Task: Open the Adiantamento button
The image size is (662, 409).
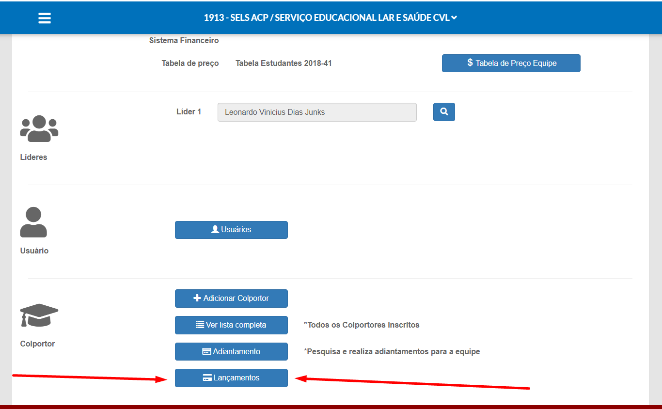Action: pos(231,352)
